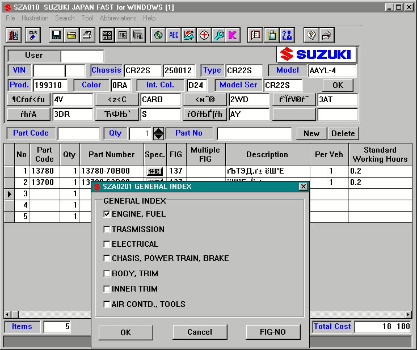Click the blue ABC text icon
The height and width of the screenshot is (350, 417).
coord(174,35)
